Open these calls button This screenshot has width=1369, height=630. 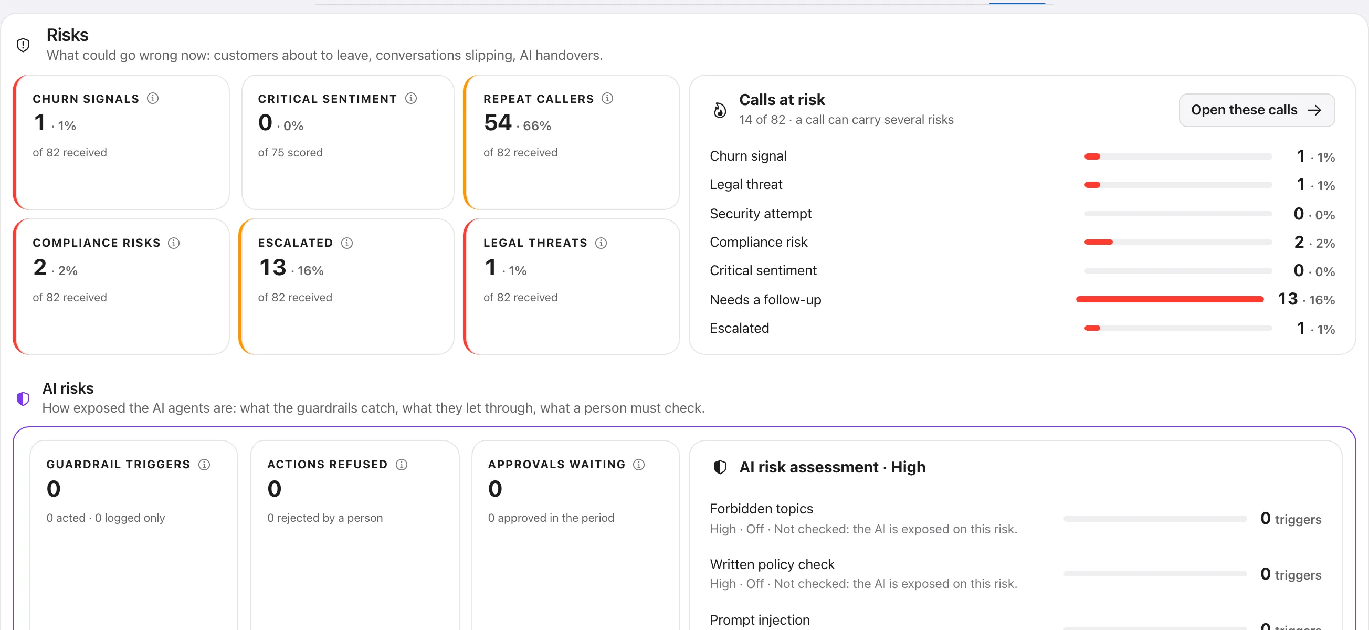coord(1256,110)
